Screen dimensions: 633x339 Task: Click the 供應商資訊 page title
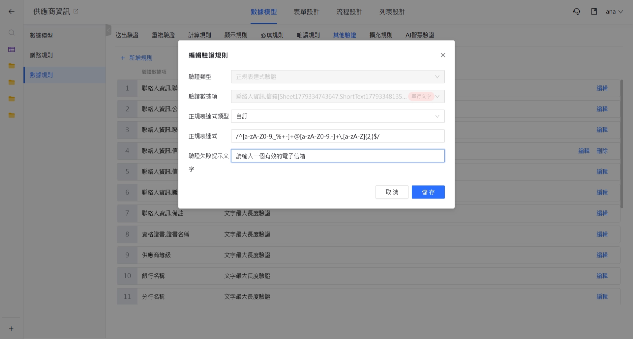pos(52,12)
